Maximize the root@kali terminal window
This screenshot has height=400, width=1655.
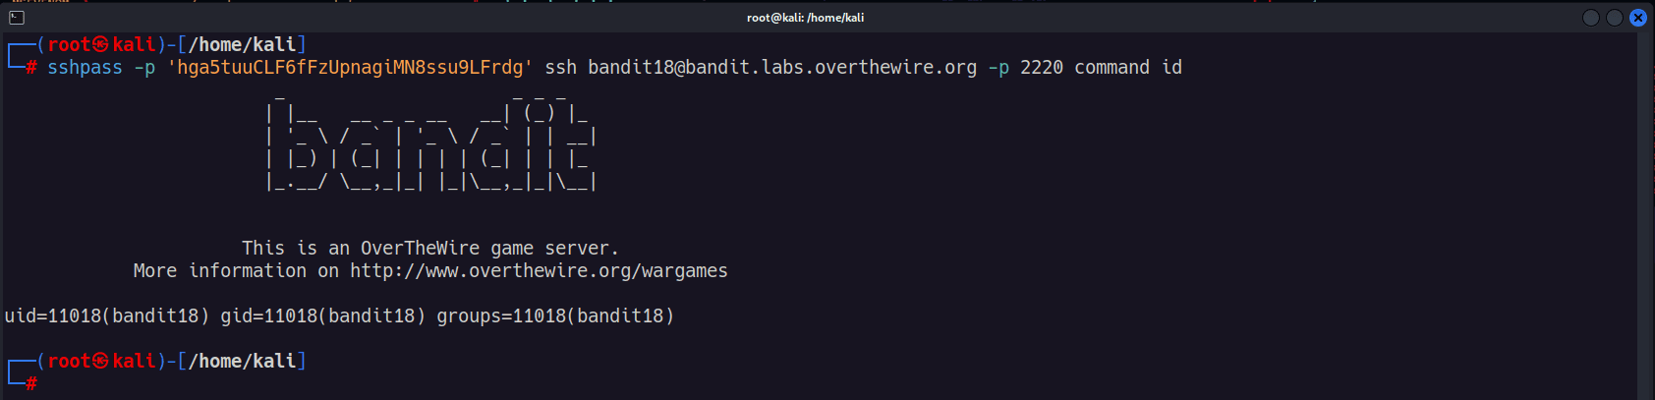pyautogui.click(x=1615, y=18)
